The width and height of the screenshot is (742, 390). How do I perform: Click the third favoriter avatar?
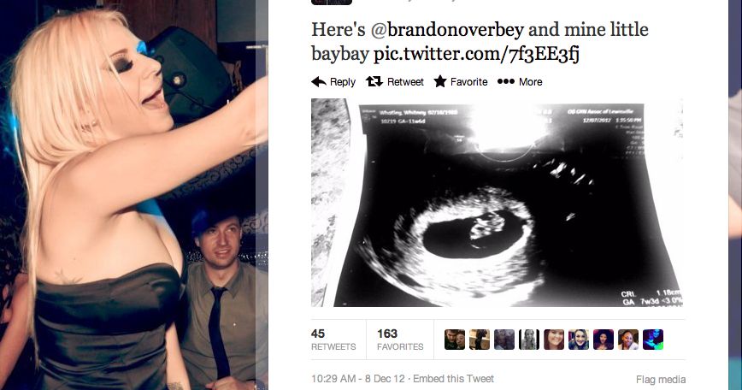504,340
